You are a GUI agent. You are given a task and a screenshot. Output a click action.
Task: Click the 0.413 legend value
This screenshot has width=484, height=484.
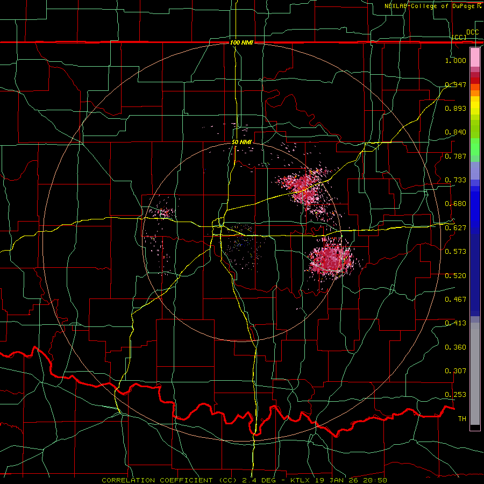pos(455,323)
